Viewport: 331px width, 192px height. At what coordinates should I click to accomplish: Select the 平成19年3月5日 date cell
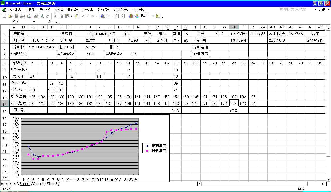tap(110, 34)
